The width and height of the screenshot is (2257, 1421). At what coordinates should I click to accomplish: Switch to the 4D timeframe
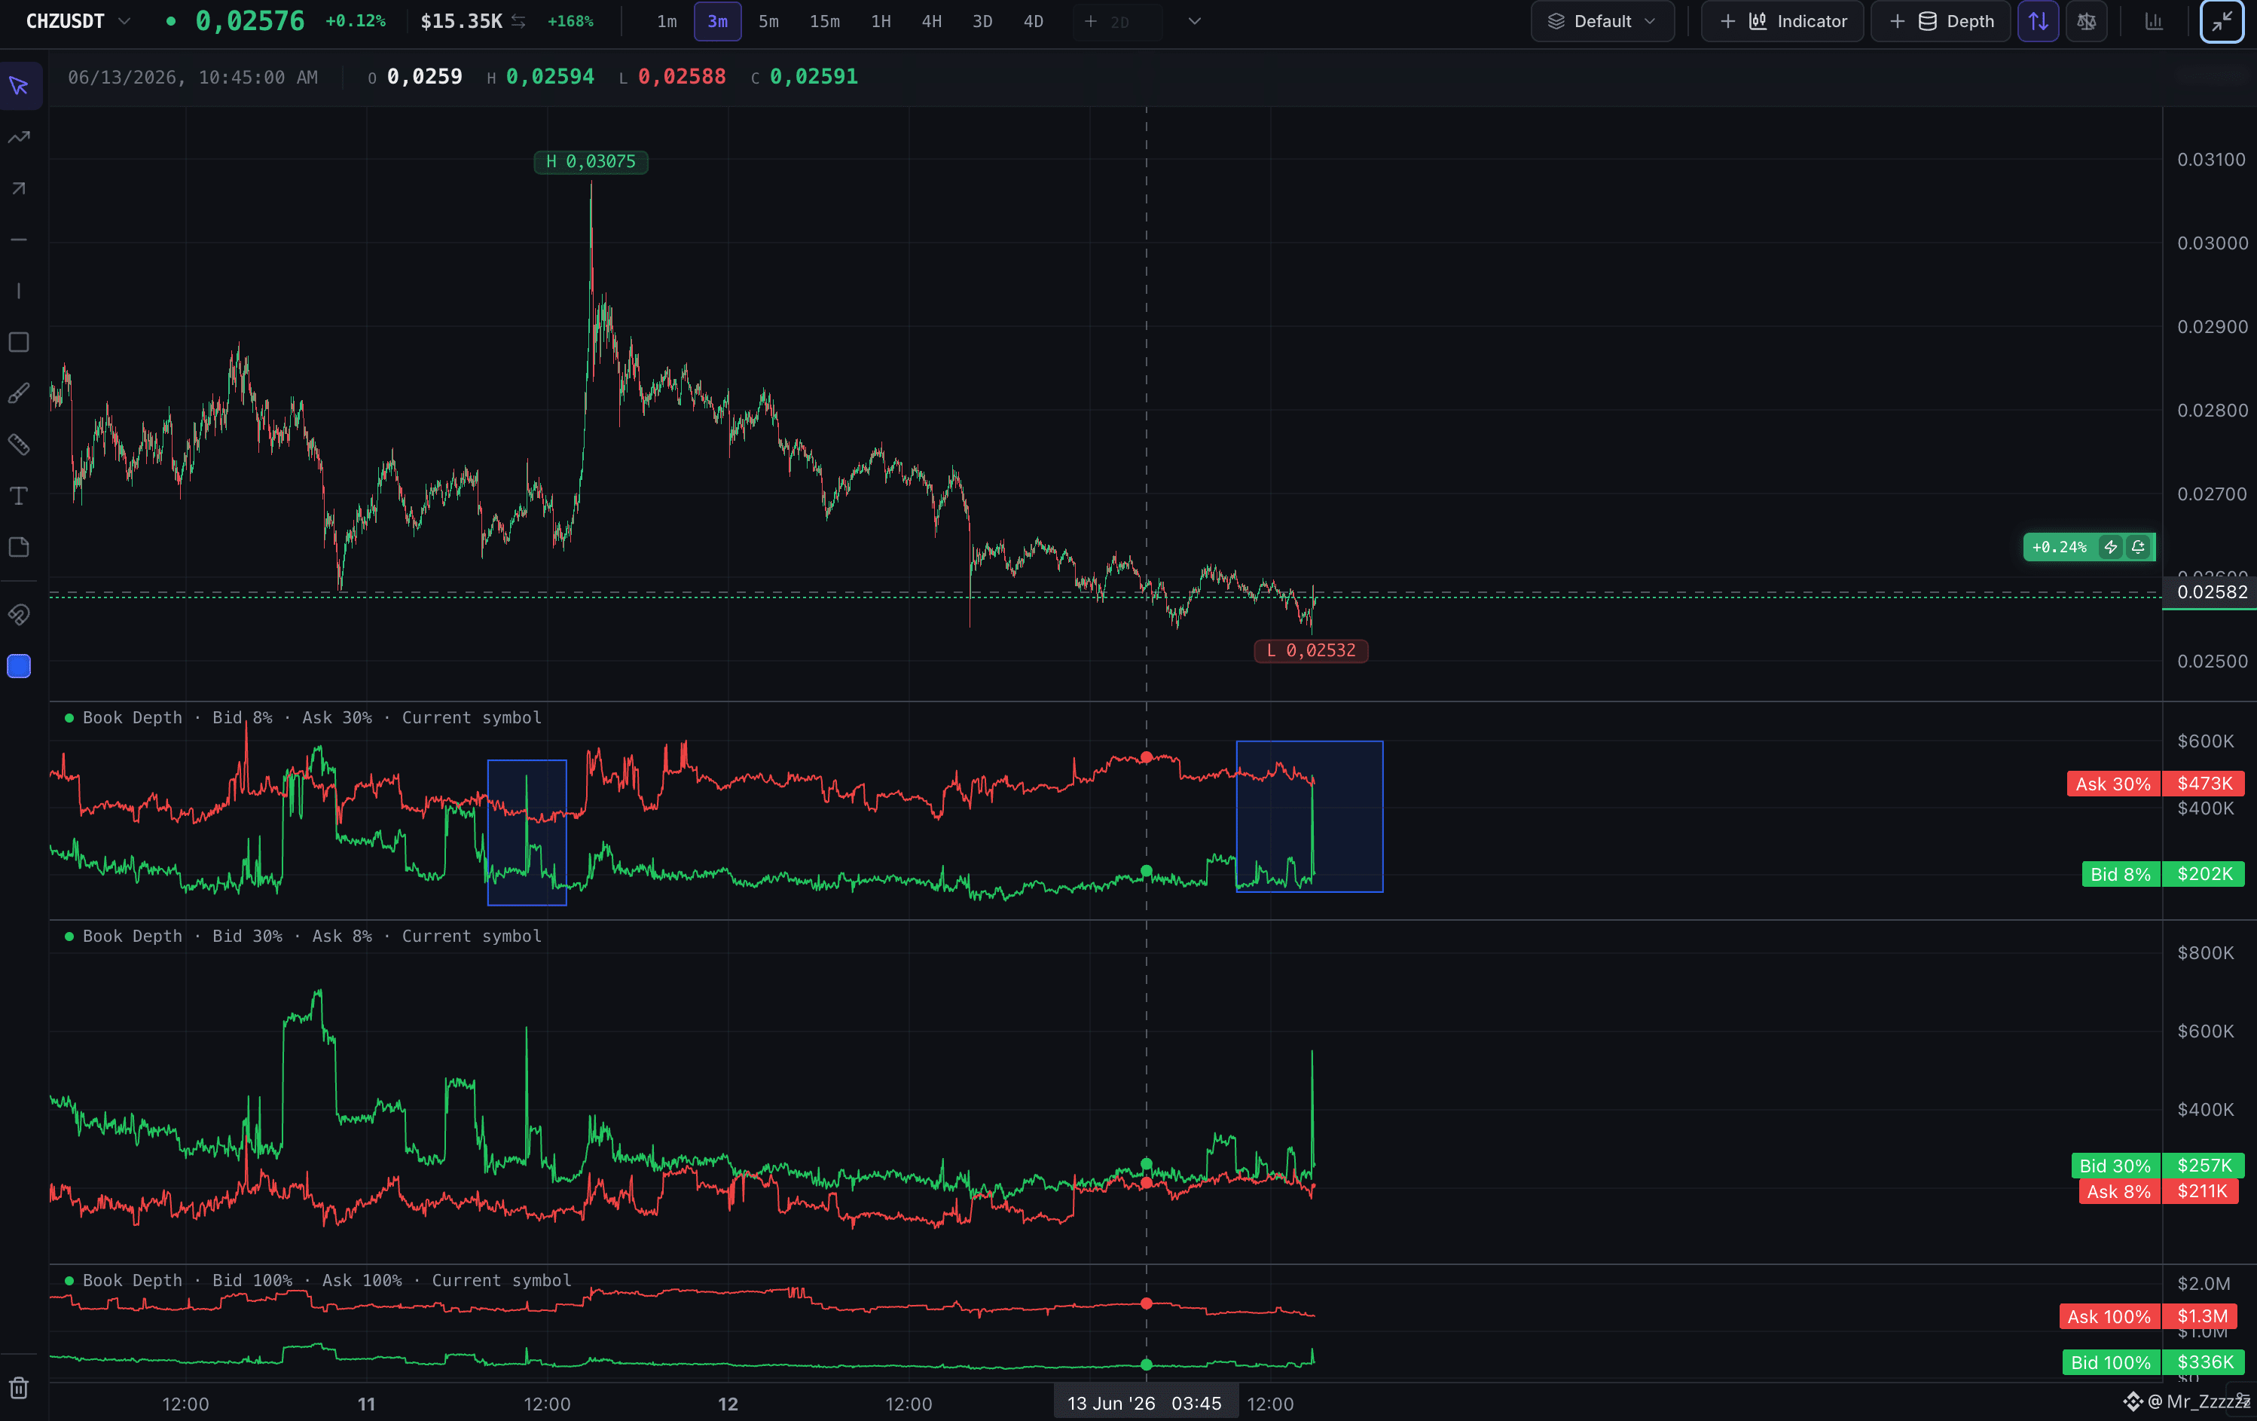[1033, 20]
